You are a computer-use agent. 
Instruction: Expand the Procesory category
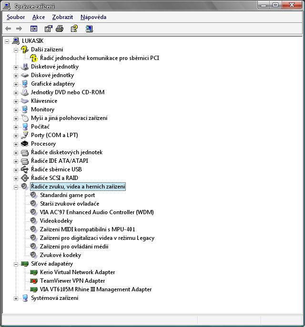pos(16,144)
